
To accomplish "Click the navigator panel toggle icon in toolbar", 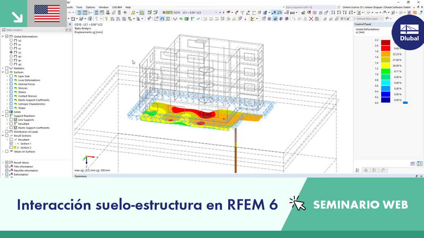I will pyautogui.click(x=79, y=13).
